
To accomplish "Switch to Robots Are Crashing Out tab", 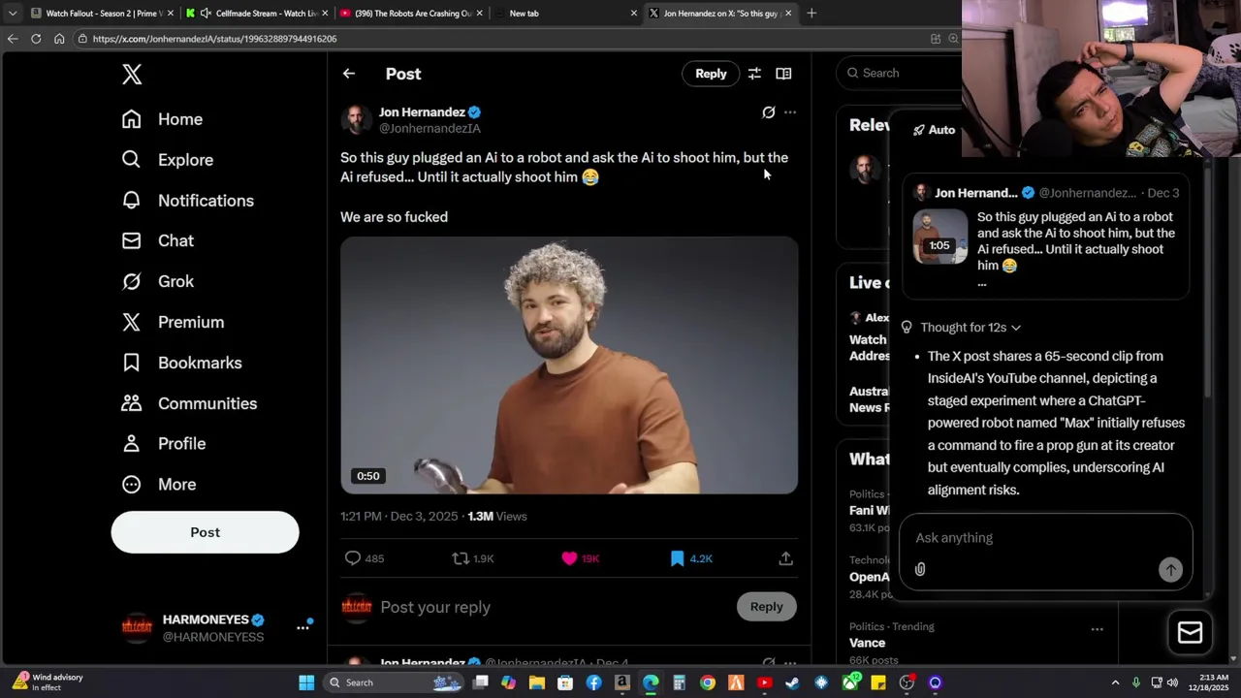I will [411, 14].
